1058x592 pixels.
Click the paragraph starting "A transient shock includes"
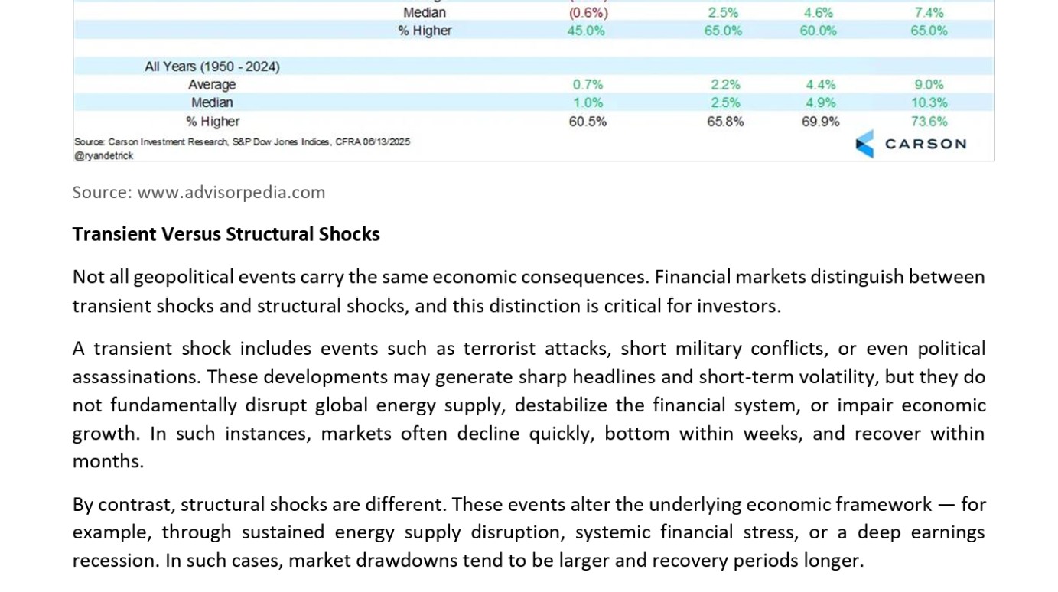[x=528, y=405]
